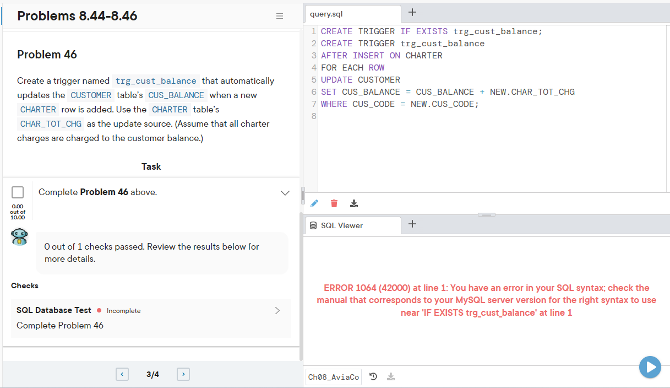Click the pencil edit icon under the editor
Screen dimensions: 670x388
click(314, 204)
